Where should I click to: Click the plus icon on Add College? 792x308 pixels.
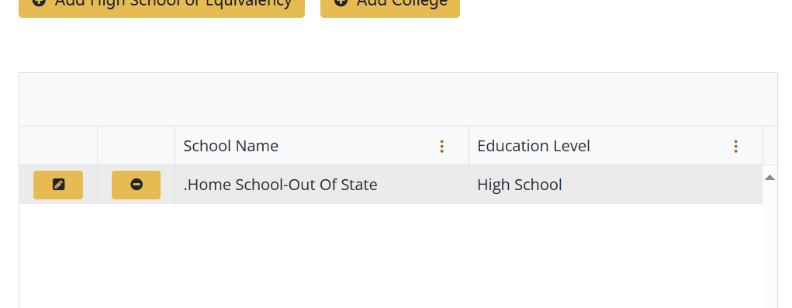[x=341, y=2]
